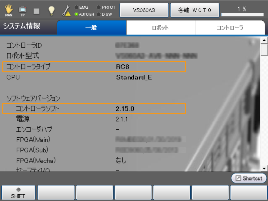Image resolution: width=268 pixels, height=201 pixels.
Task: Check the PRTCT status indicator
Action: coord(106,7)
